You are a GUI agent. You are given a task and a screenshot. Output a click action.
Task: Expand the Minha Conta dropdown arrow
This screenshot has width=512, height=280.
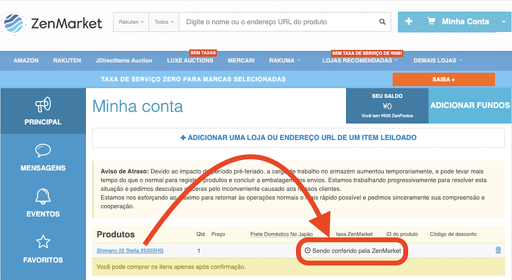tap(503, 22)
